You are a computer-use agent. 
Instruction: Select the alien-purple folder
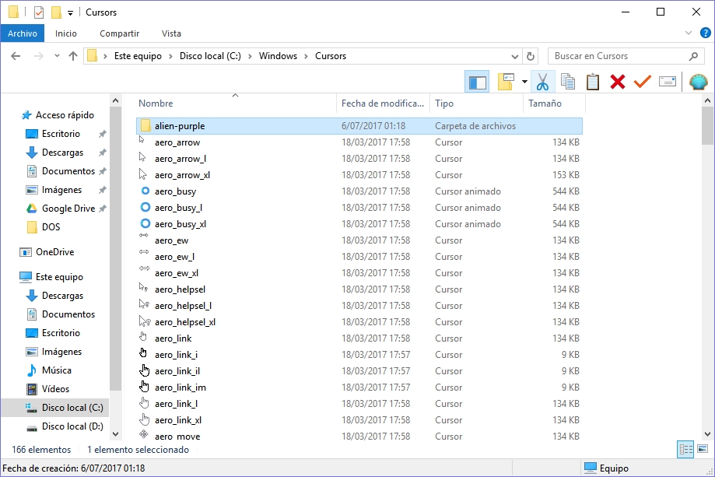(359, 126)
